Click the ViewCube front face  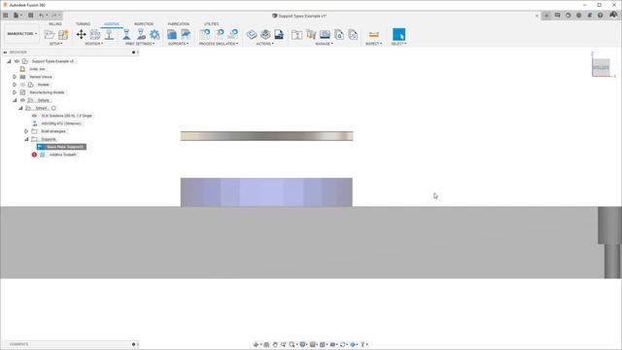pyautogui.click(x=601, y=67)
